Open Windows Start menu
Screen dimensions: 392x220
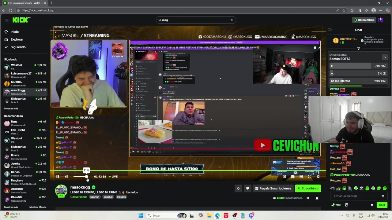point(141,215)
